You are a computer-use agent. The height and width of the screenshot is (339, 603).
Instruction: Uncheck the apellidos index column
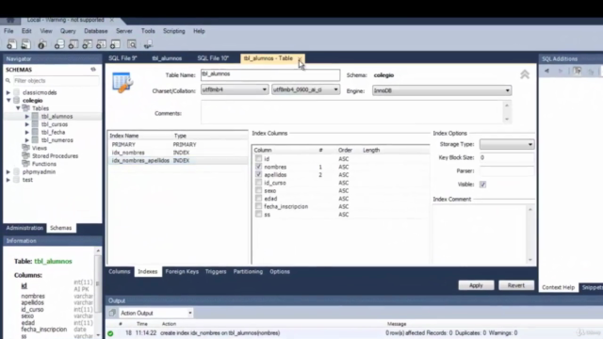coord(258,174)
